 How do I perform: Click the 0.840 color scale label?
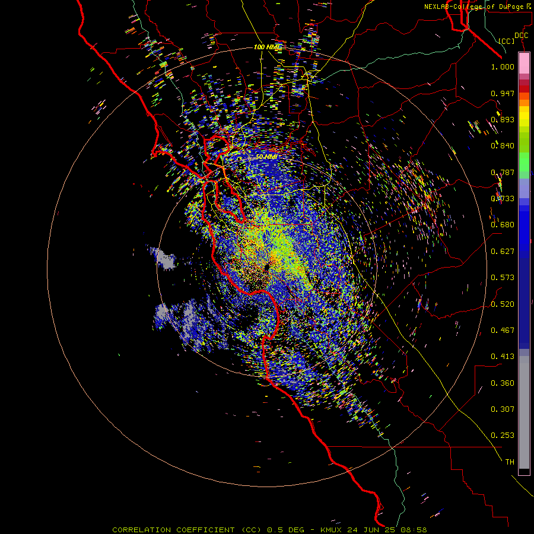[503, 146]
